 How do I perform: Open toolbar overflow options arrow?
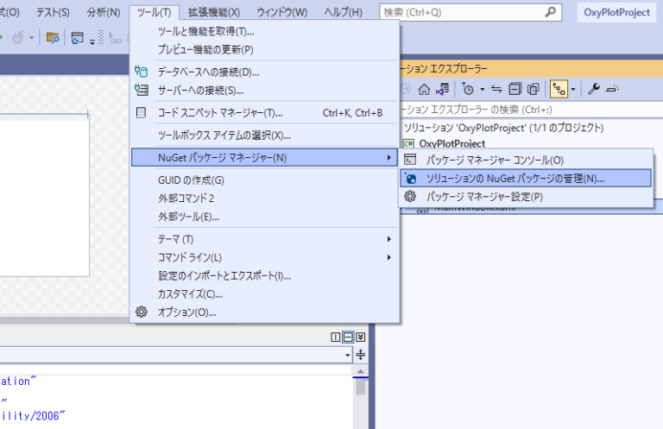92,41
